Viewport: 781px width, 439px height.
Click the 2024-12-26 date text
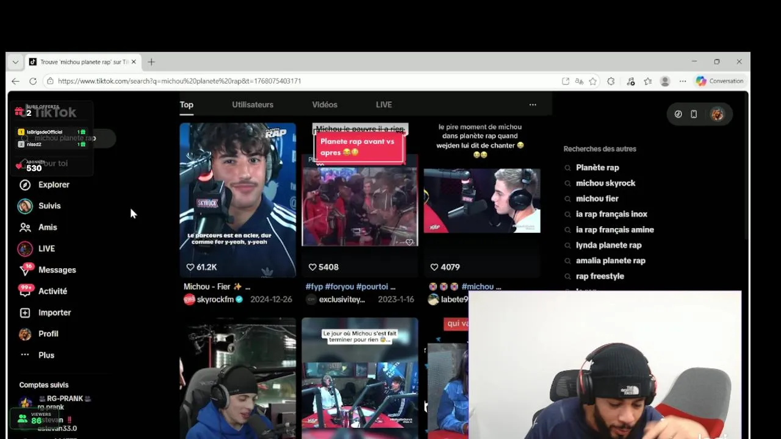(271, 299)
